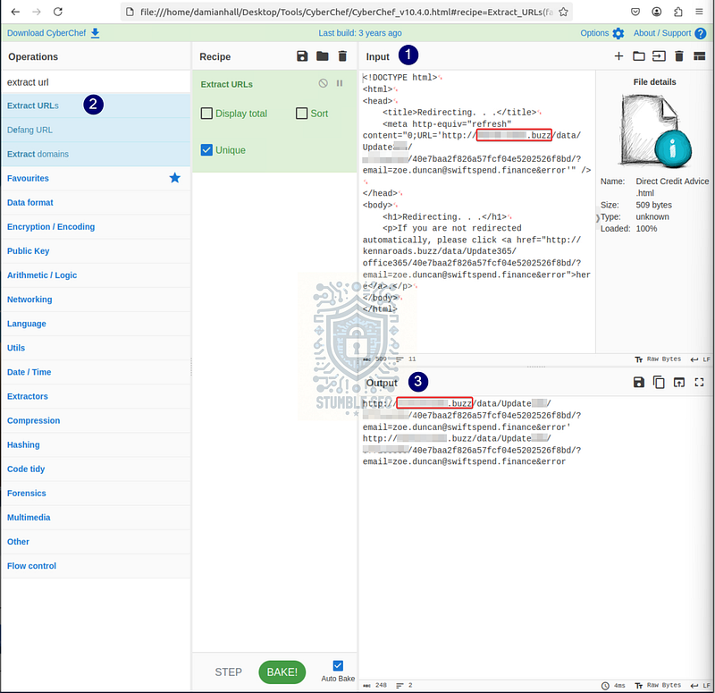
Task: Reload the page with refresh icon
Action: pyautogui.click(x=58, y=12)
